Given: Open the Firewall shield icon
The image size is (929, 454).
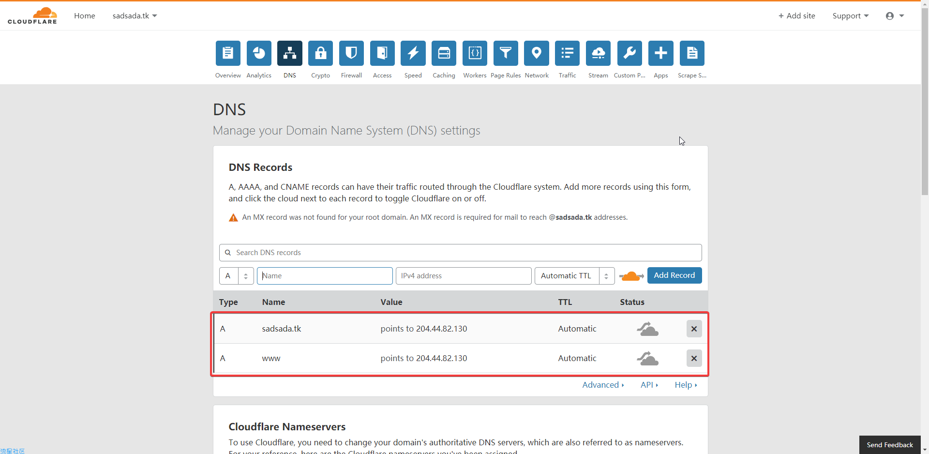Looking at the screenshot, I should tap(351, 53).
